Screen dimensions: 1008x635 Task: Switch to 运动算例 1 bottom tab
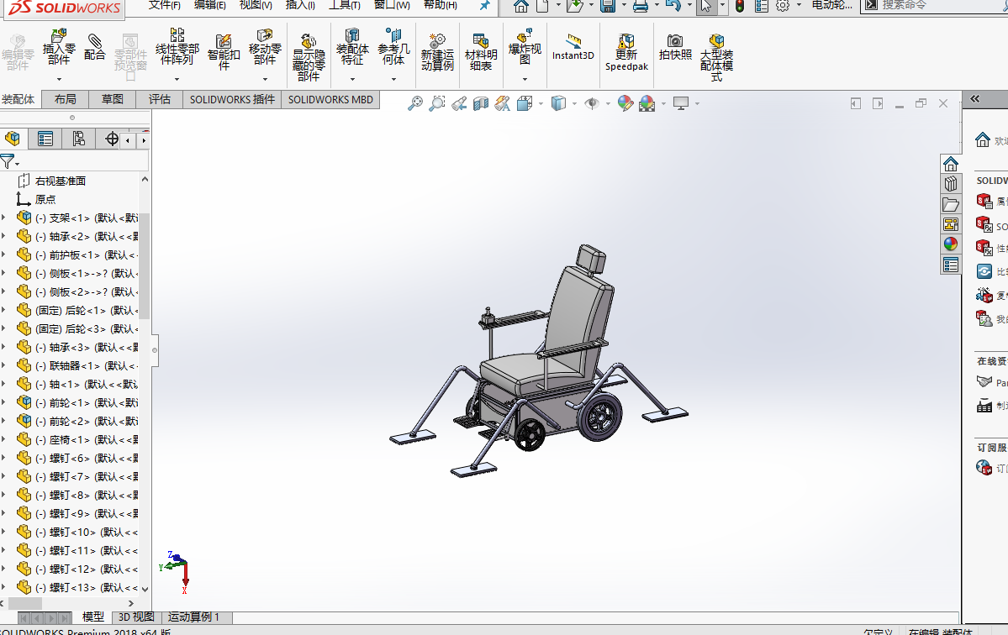tap(193, 617)
